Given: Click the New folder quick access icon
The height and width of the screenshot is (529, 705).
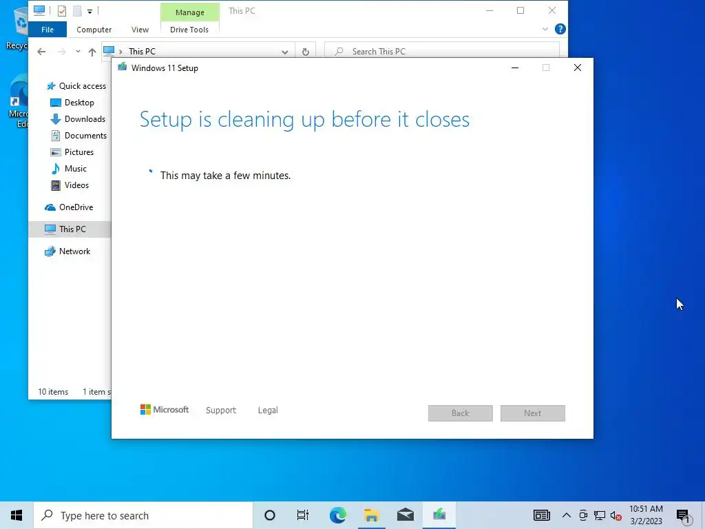Looking at the screenshot, I should 77,11.
